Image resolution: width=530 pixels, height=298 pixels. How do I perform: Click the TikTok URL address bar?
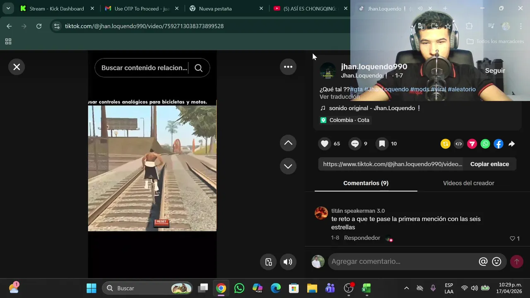pyautogui.click(x=144, y=26)
